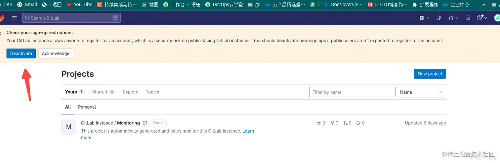The width and height of the screenshot is (500, 163).
Task: Click the Check your sign-up restrictions title
Action: click(x=40, y=33)
